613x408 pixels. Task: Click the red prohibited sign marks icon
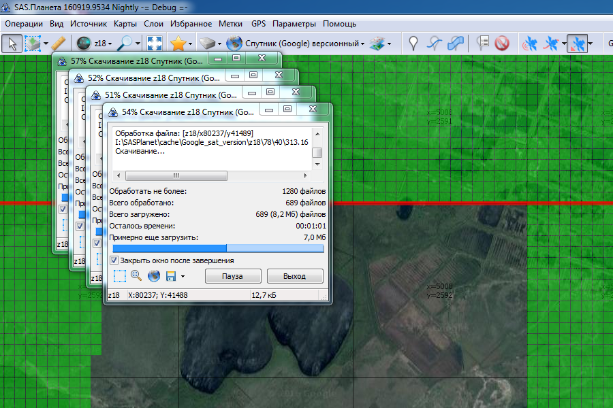502,44
